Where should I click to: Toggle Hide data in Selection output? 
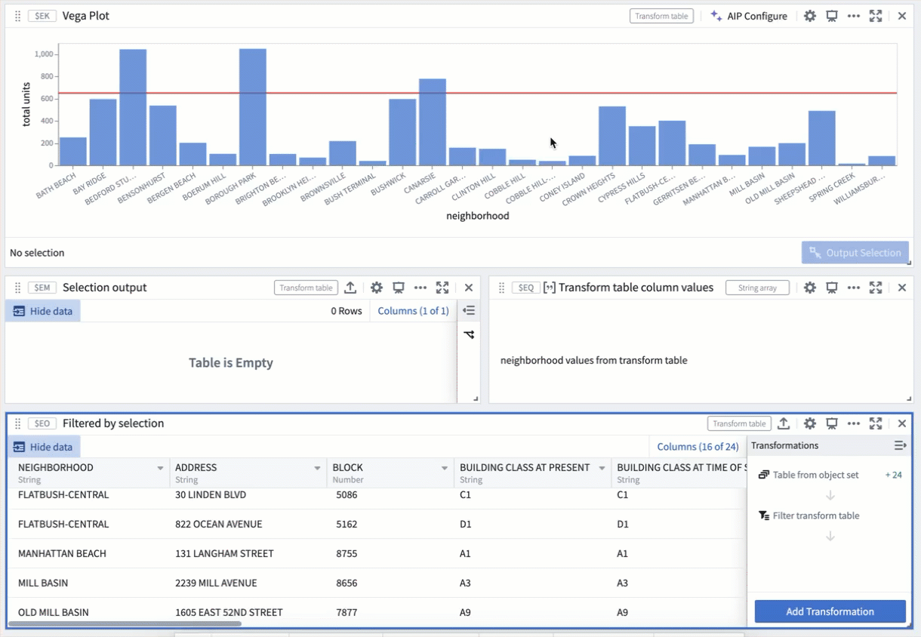pyautogui.click(x=43, y=311)
